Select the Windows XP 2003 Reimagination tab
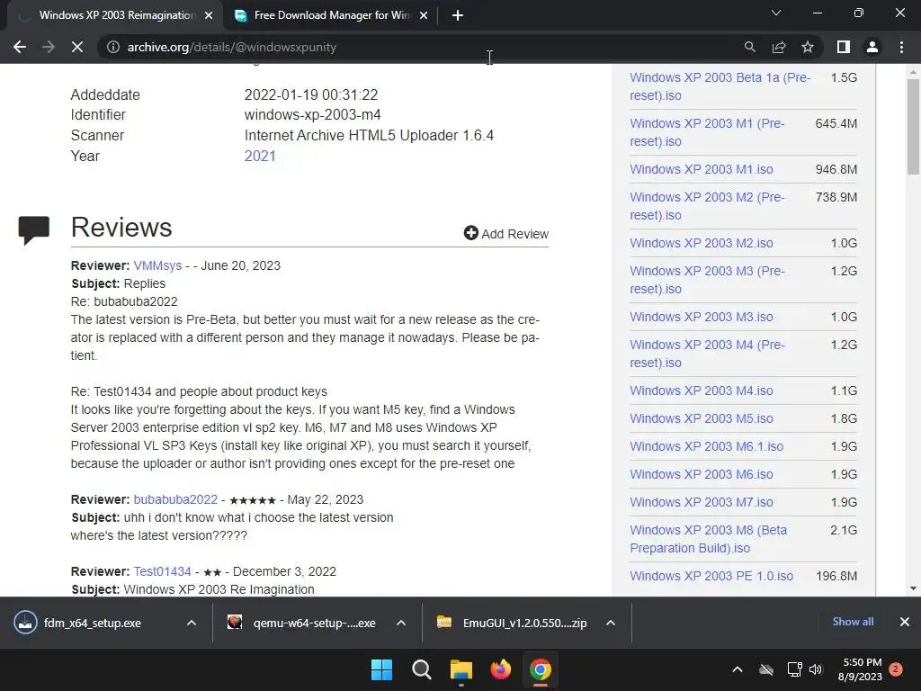The width and height of the screenshot is (921, 691). click(x=116, y=15)
